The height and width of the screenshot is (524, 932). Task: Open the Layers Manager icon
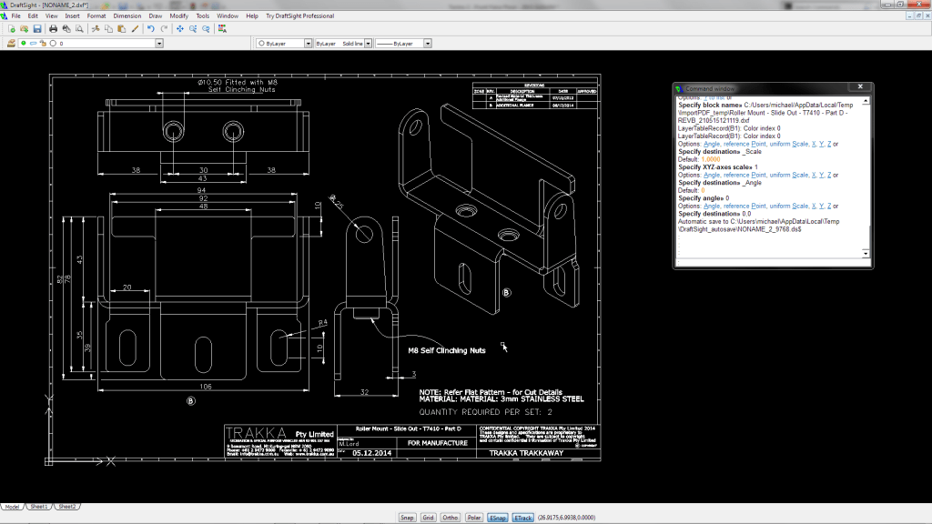[10, 43]
